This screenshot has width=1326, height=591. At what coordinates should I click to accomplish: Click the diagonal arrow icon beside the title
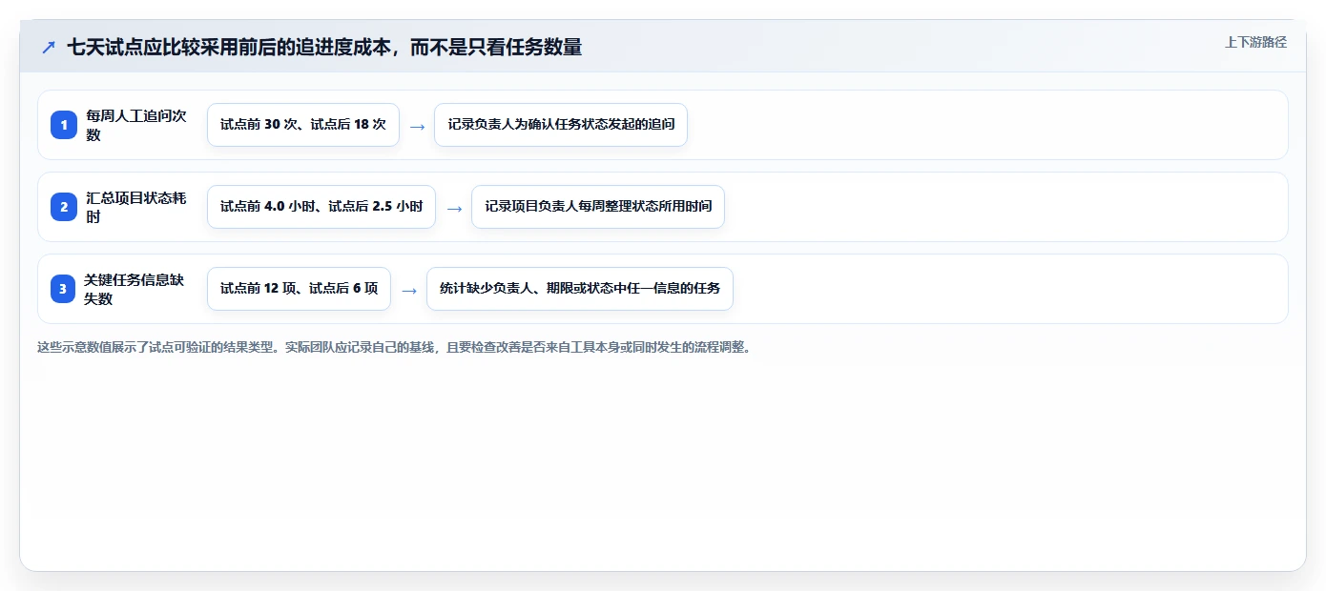49,47
